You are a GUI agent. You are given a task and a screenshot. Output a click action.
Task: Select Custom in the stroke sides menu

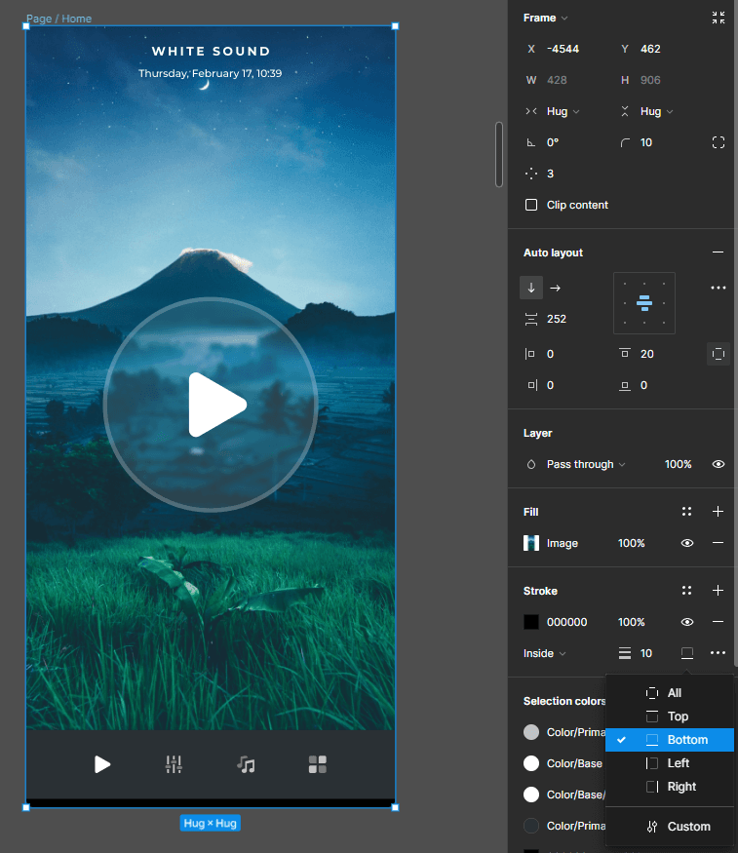(x=688, y=827)
